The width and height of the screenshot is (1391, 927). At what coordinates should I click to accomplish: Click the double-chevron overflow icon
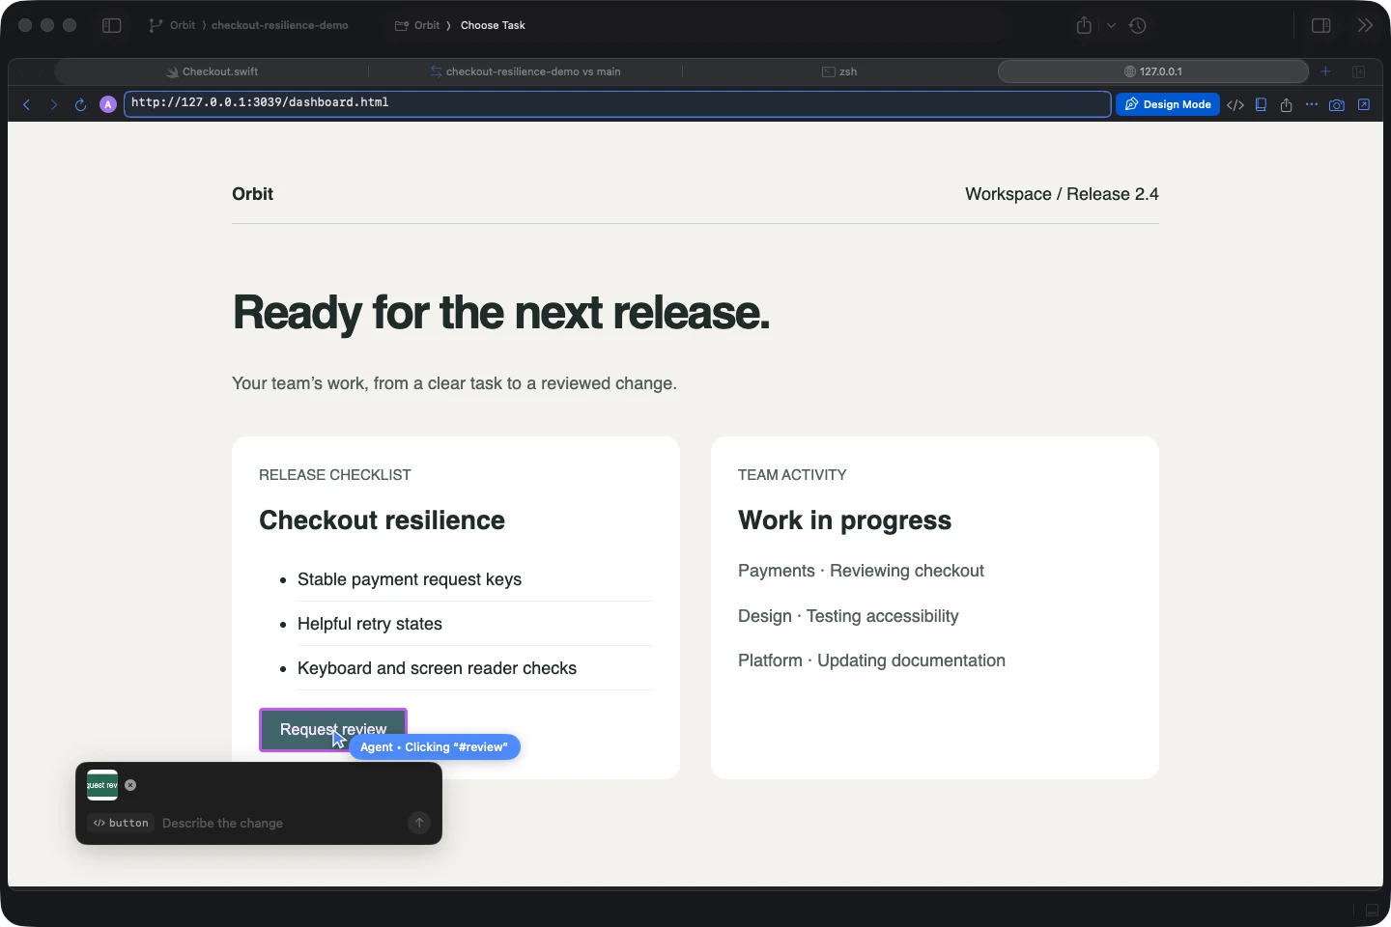pos(1365,25)
